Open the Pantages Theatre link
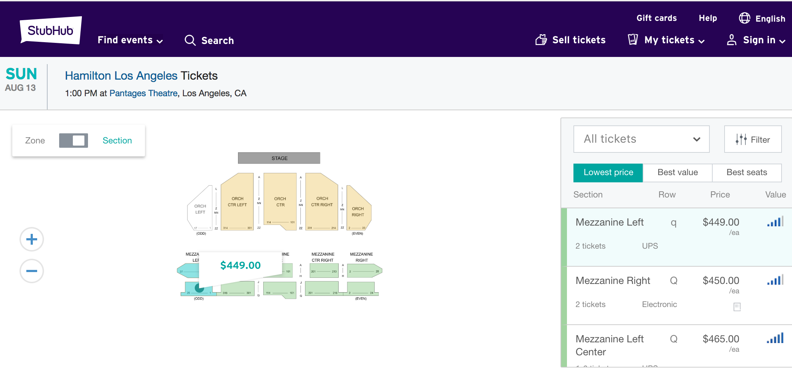792x369 pixels. [144, 93]
